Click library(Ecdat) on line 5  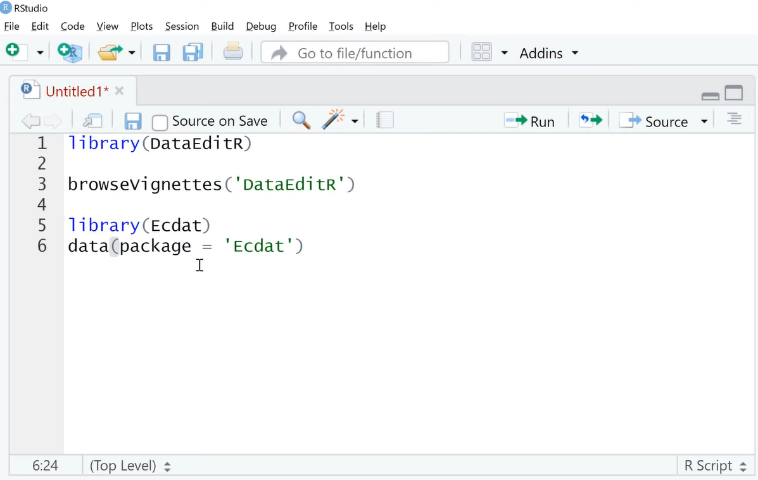coord(139,226)
